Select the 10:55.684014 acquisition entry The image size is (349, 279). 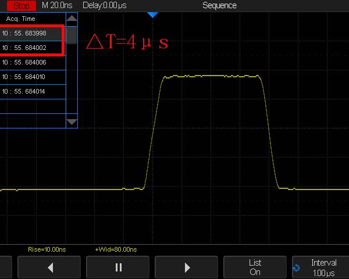(31, 91)
